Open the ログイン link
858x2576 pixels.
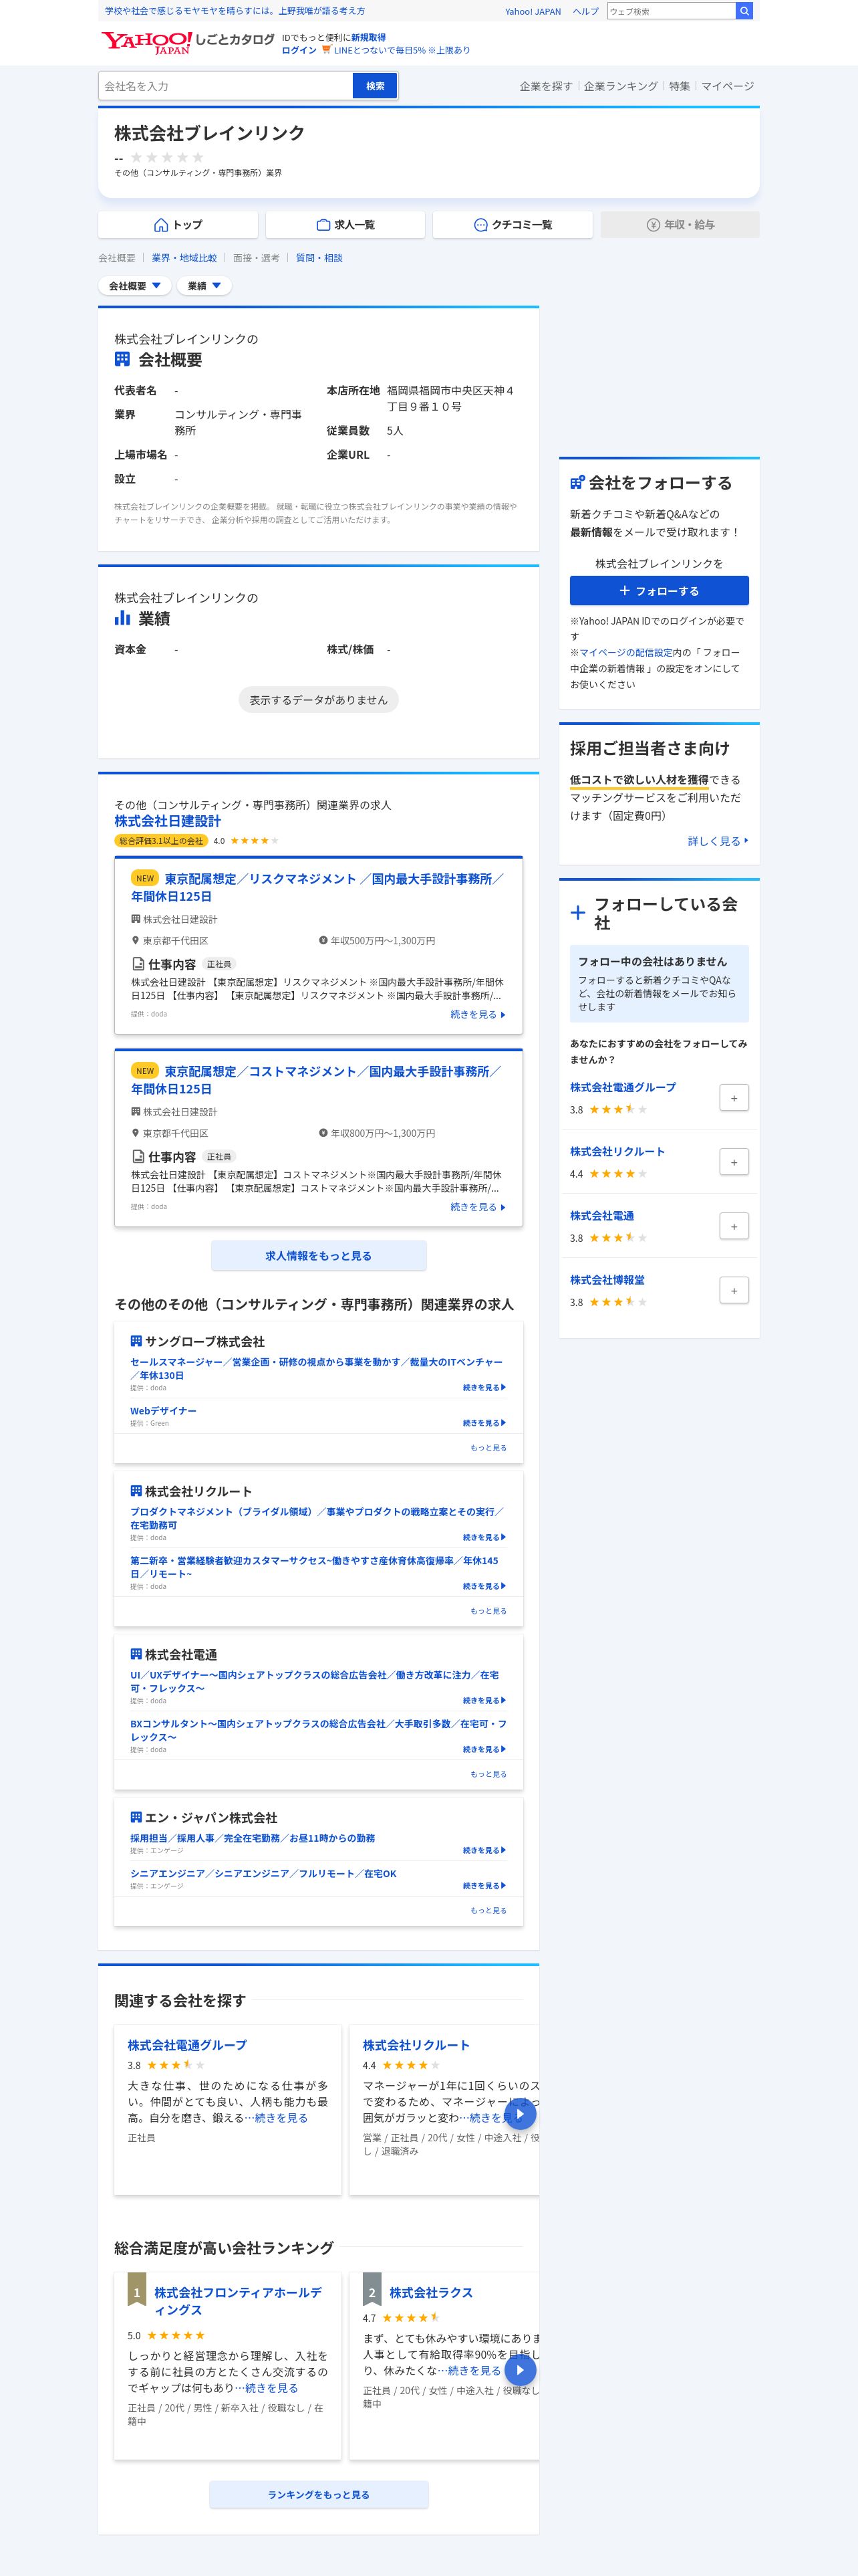coord(299,50)
